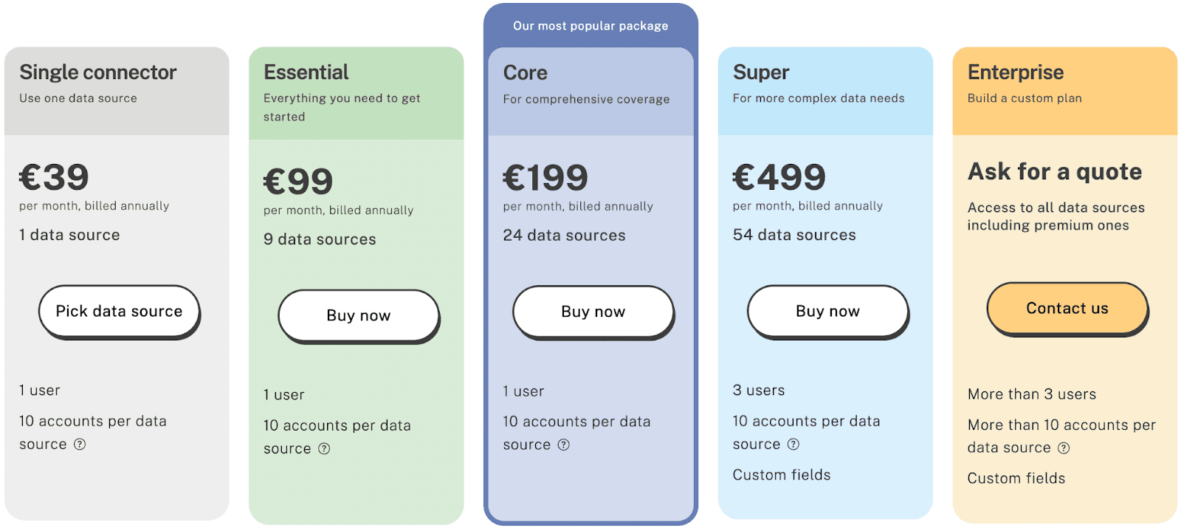Click the Pick data source button
The width and height of the screenshot is (1181, 528).
coord(120,312)
